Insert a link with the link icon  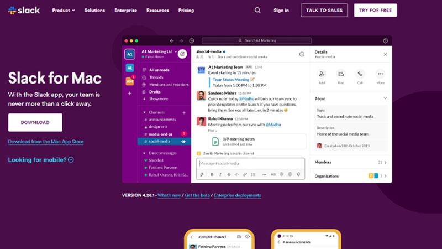[x=245, y=174]
